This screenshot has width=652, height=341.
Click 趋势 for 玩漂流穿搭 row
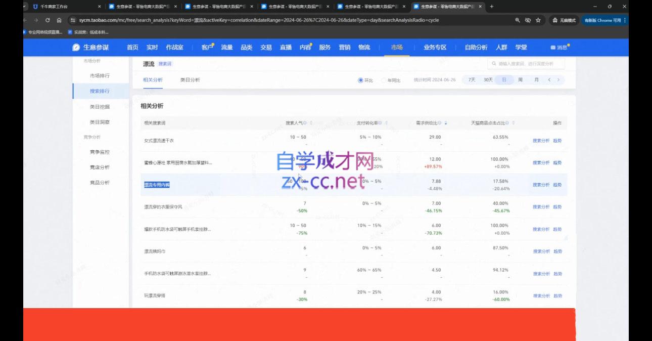point(557,296)
